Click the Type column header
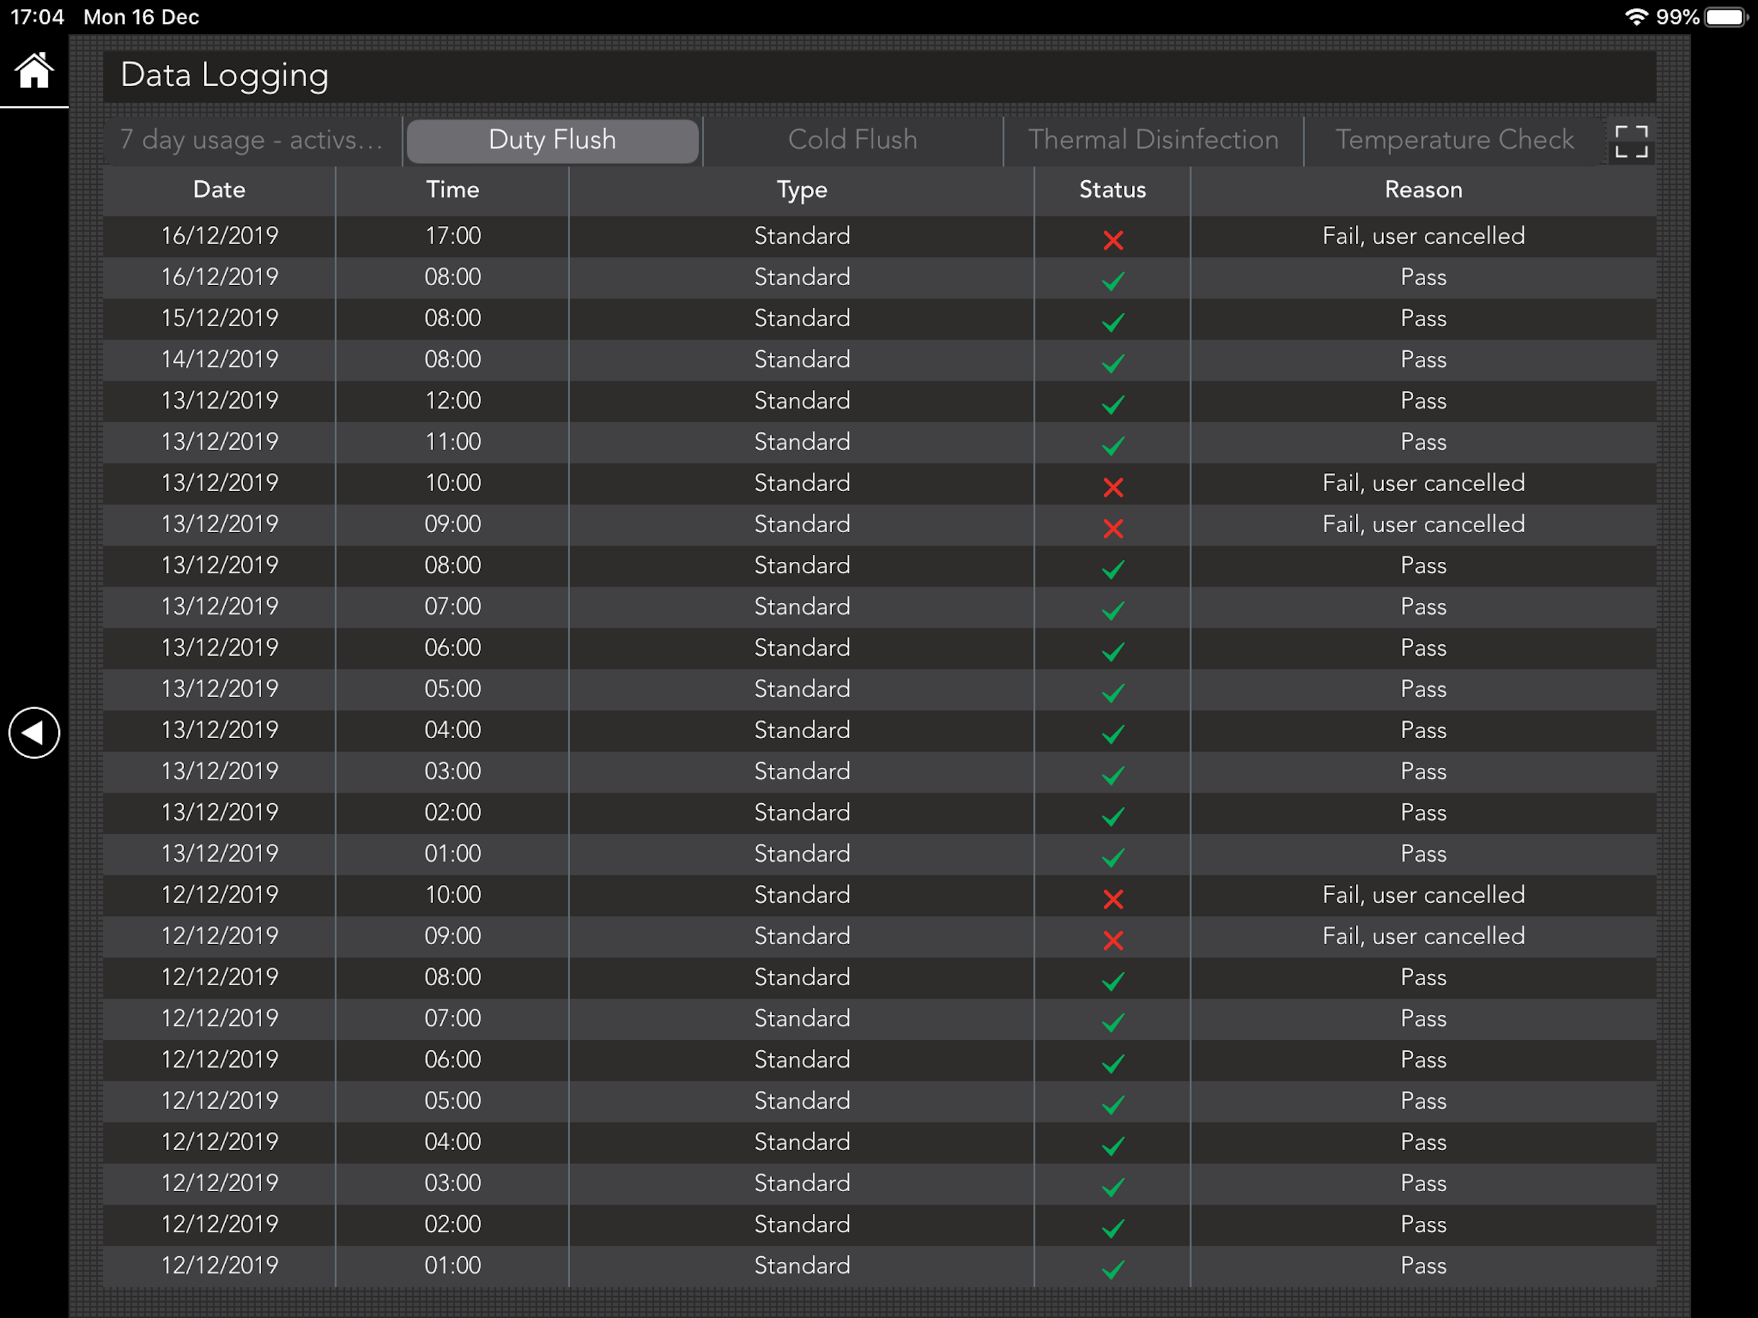 pyautogui.click(x=802, y=190)
